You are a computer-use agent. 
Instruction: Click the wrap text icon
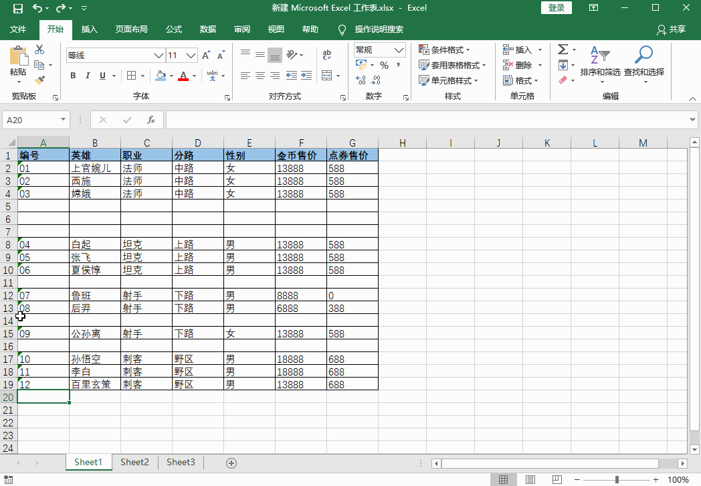click(x=327, y=55)
